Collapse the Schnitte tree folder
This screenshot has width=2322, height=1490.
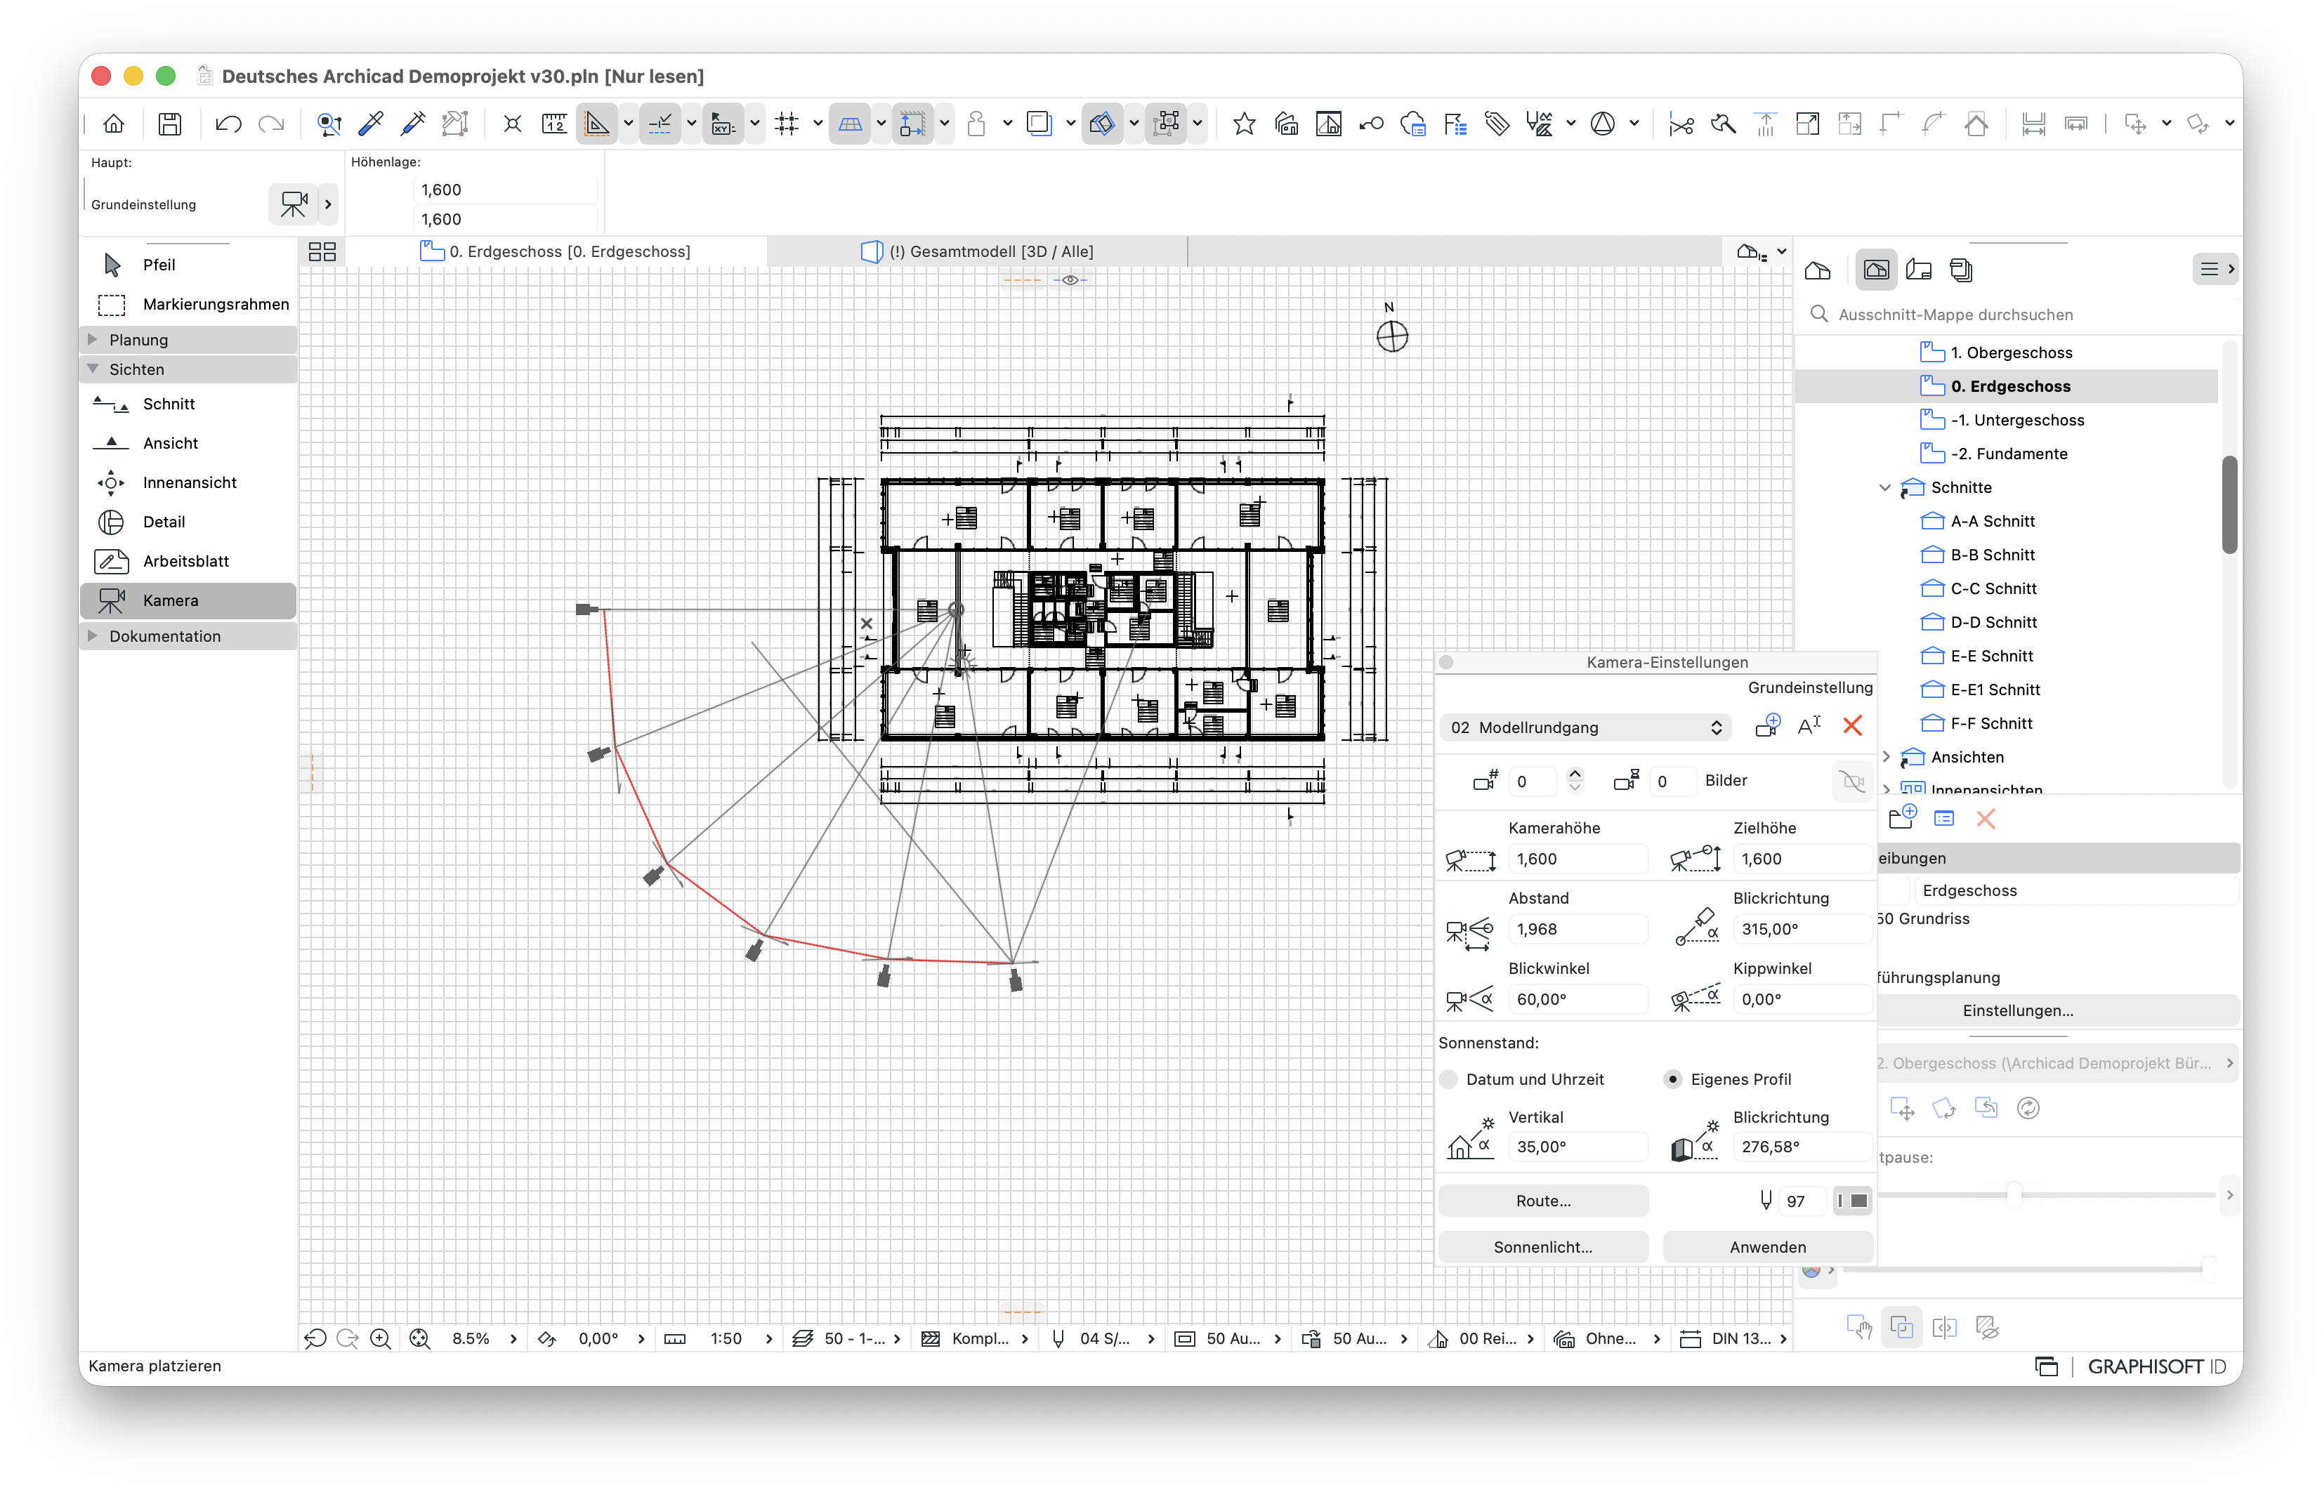(1884, 487)
